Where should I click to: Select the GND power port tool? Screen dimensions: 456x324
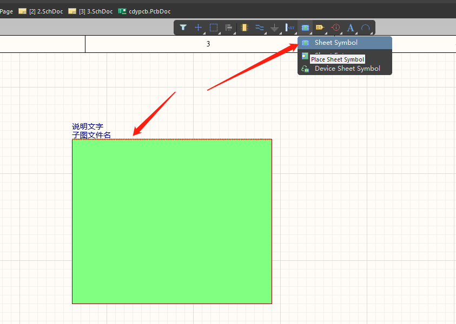(x=275, y=28)
